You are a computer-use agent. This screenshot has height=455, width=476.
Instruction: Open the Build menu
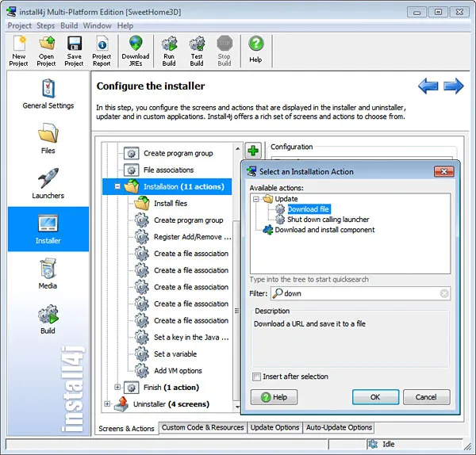[x=69, y=26]
